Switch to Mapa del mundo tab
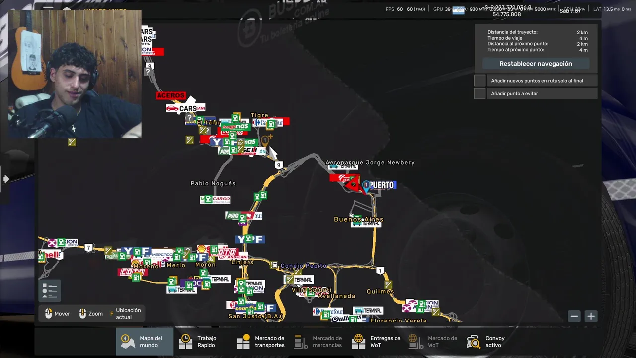Screen dimensions: 636x358 [x=145, y=342]
